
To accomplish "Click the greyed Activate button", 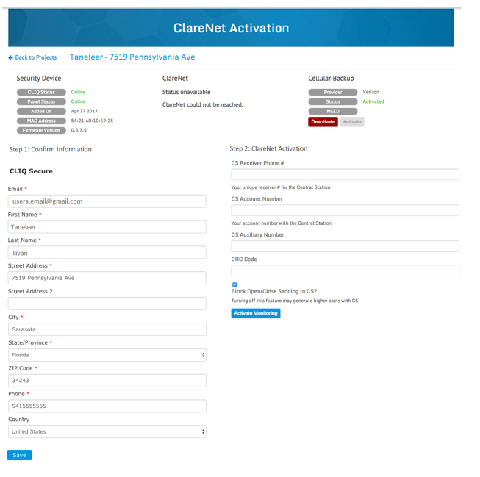I will click(x=352, y=122).
